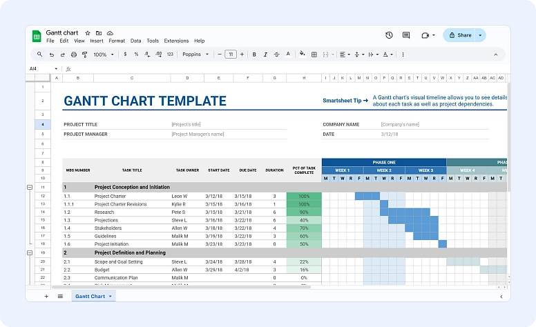Viewport: 536px width, 327px height.
Task: Collapse the Project Conception row group
Action: pyautogui.click(x=29, y=187)
